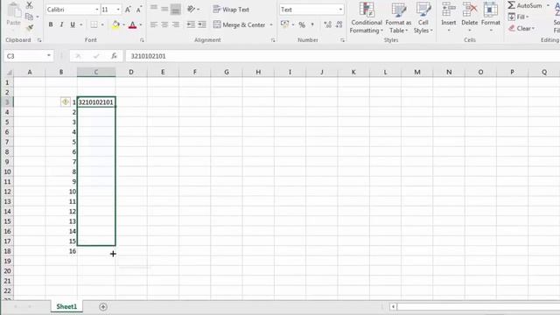Click the Delete cells button
560x315 pixels.
[470, 17]
